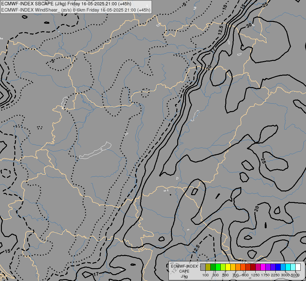
Task: Click the legend value "3000"
Action: [x=285, y=275]
